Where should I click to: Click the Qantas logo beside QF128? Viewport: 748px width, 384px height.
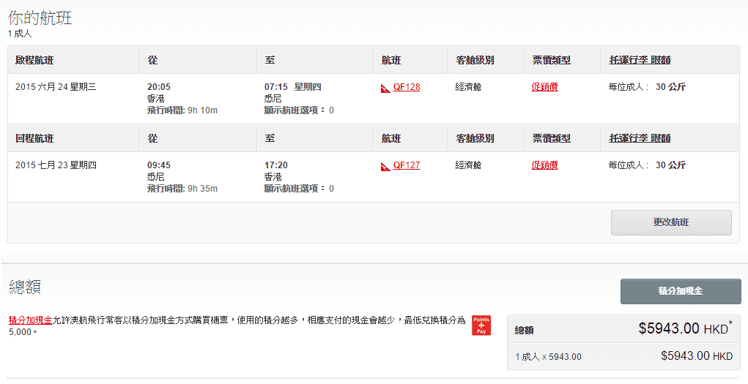point(385,88)
